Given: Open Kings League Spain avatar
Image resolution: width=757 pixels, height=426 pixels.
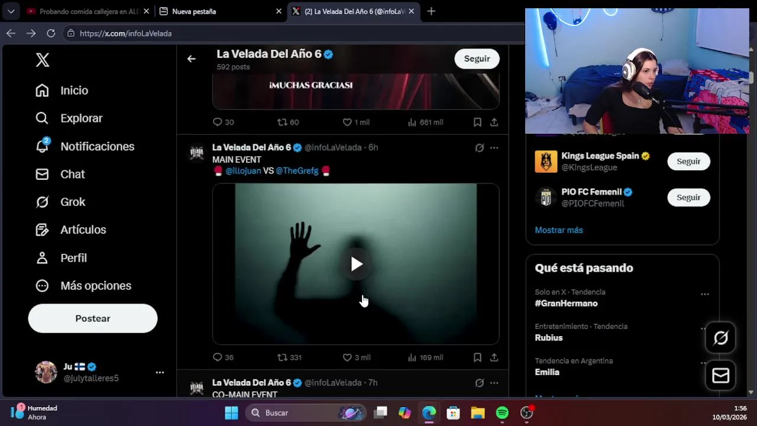Looking at the screenshot, I should point(546,162).
